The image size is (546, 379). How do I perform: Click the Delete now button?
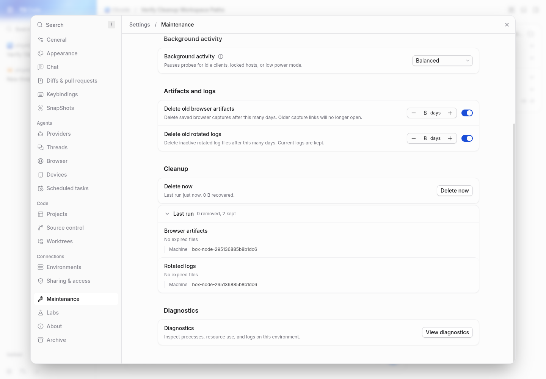tap(455, 191)
